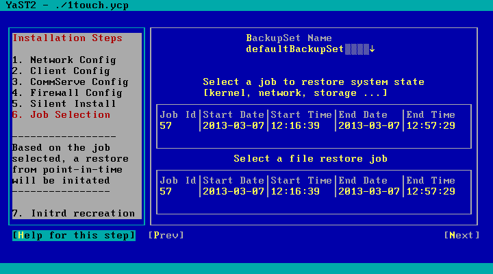
Task: Click the Prev button
Action: (166, 235)
